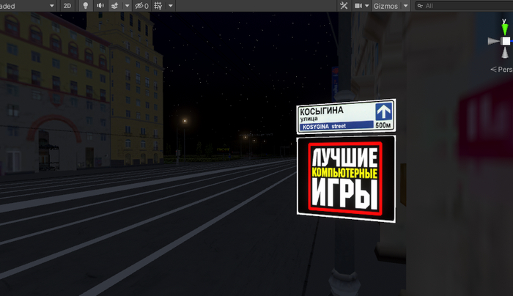
Task: Toggle scene lighting with the bulb icon
Action: (86, 6)
